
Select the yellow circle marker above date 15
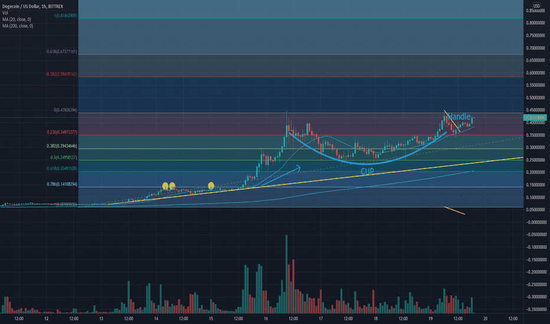pos(211,186)
